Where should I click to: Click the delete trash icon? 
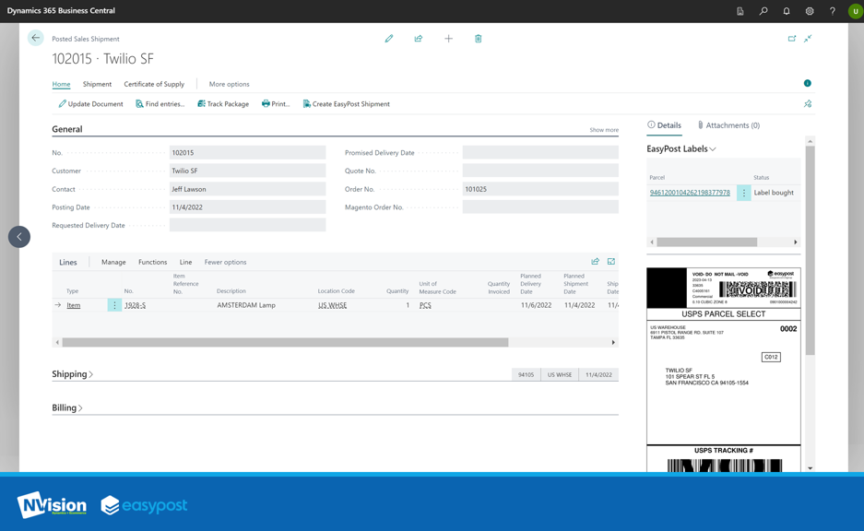coord(478,38)
